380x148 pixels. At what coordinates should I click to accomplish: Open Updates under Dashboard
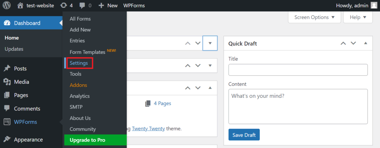[x=14, y=49]
